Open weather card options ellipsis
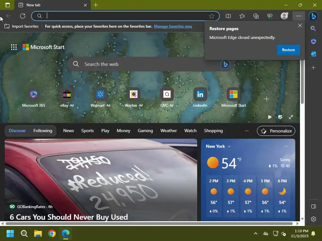This screenshot has height=241, width=322. point(286,146)
